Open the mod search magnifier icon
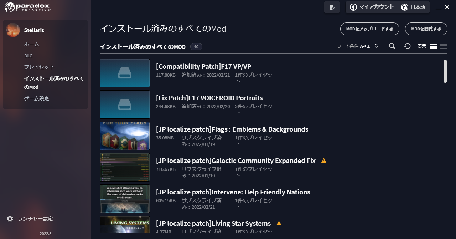Screen dimensions: 456x239 click(x=392, y=46)
